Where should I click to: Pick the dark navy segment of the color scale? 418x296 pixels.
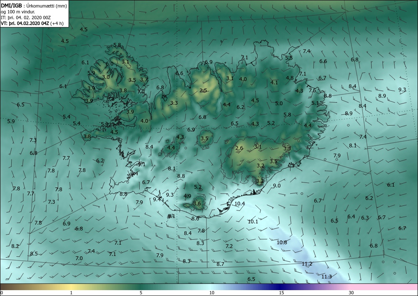(x=280, y=287)
